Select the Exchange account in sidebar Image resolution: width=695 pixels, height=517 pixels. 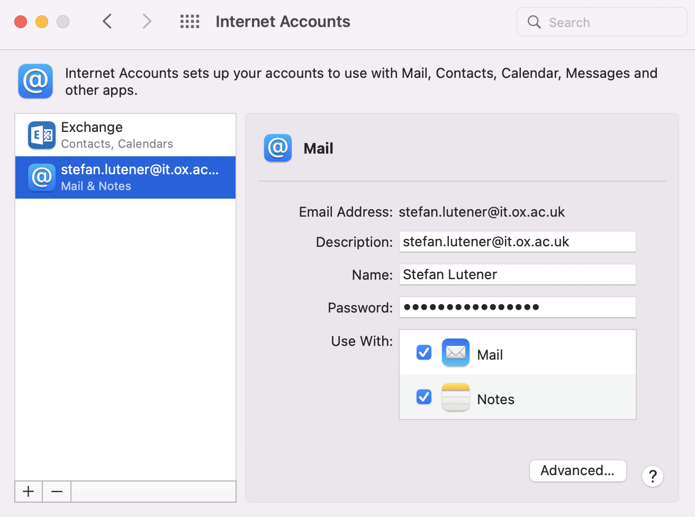tap(125, 135)
